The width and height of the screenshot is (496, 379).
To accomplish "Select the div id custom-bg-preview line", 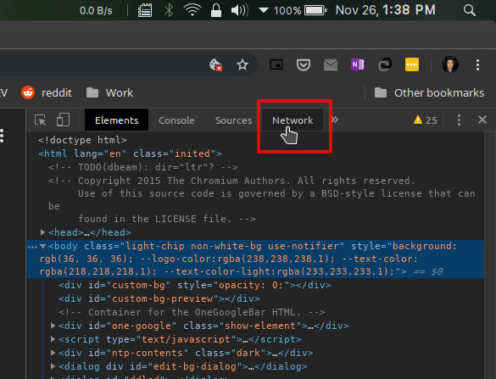I will coord(159,298).
